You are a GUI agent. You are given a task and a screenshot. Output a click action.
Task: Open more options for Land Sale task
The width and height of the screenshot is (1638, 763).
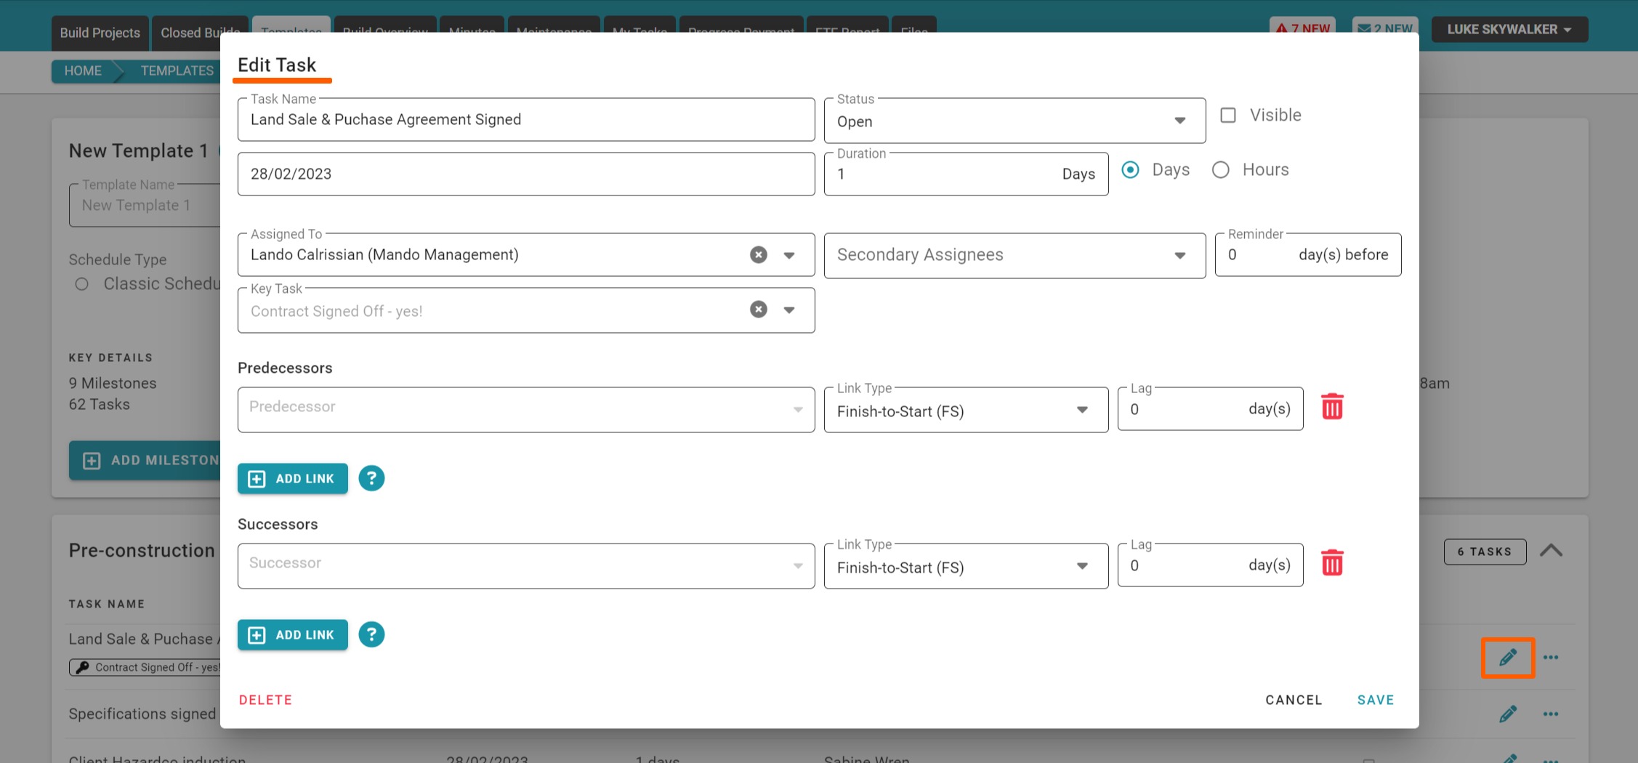1550,658
